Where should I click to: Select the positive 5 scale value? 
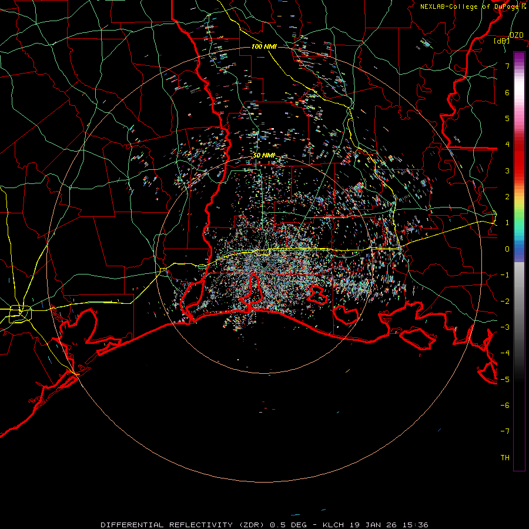[x=507, y=118]
